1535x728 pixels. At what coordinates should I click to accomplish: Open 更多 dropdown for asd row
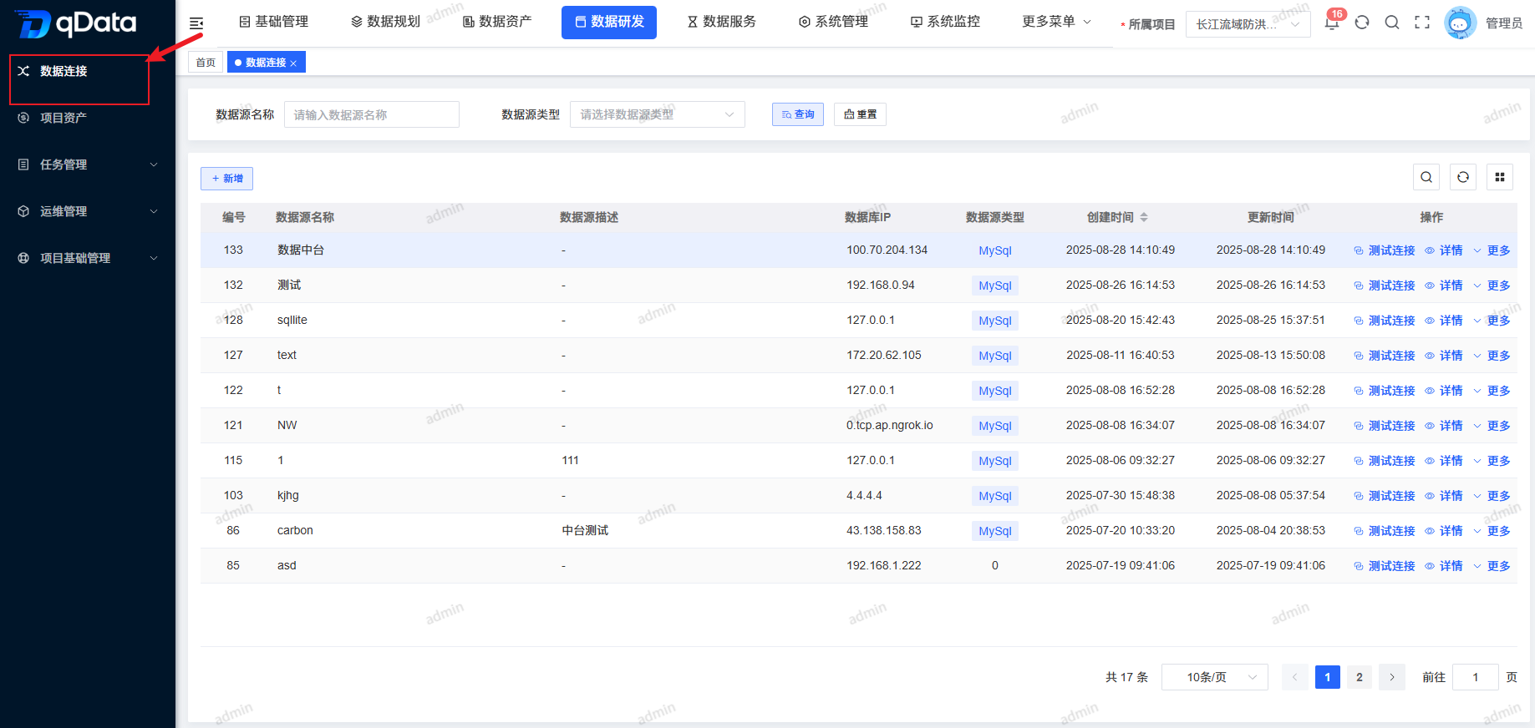pyautogui.click(x=1492, y=566)
